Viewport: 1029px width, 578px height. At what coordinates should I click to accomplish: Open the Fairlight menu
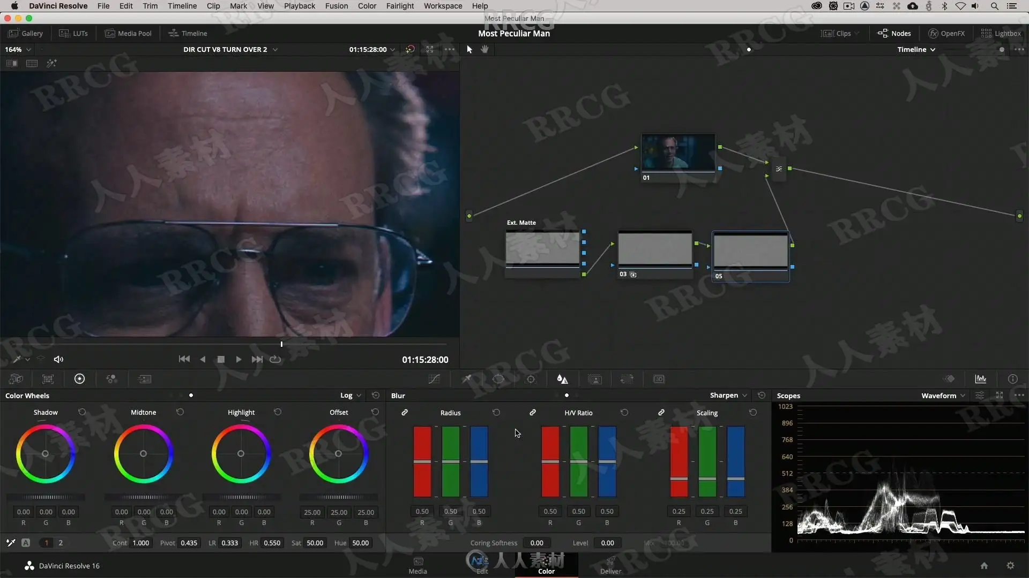400,6
